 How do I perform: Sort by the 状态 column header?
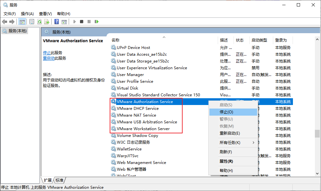tap(242, 40)
